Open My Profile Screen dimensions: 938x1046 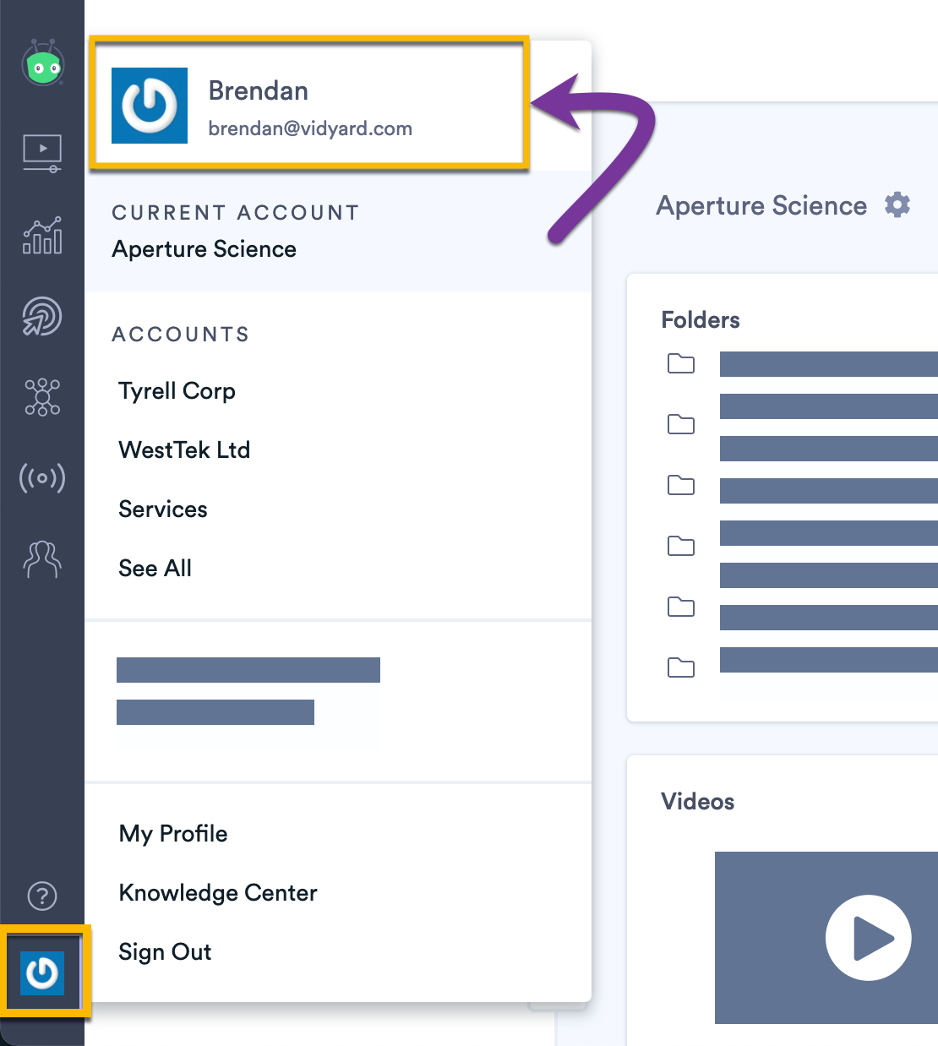[172, 833]
